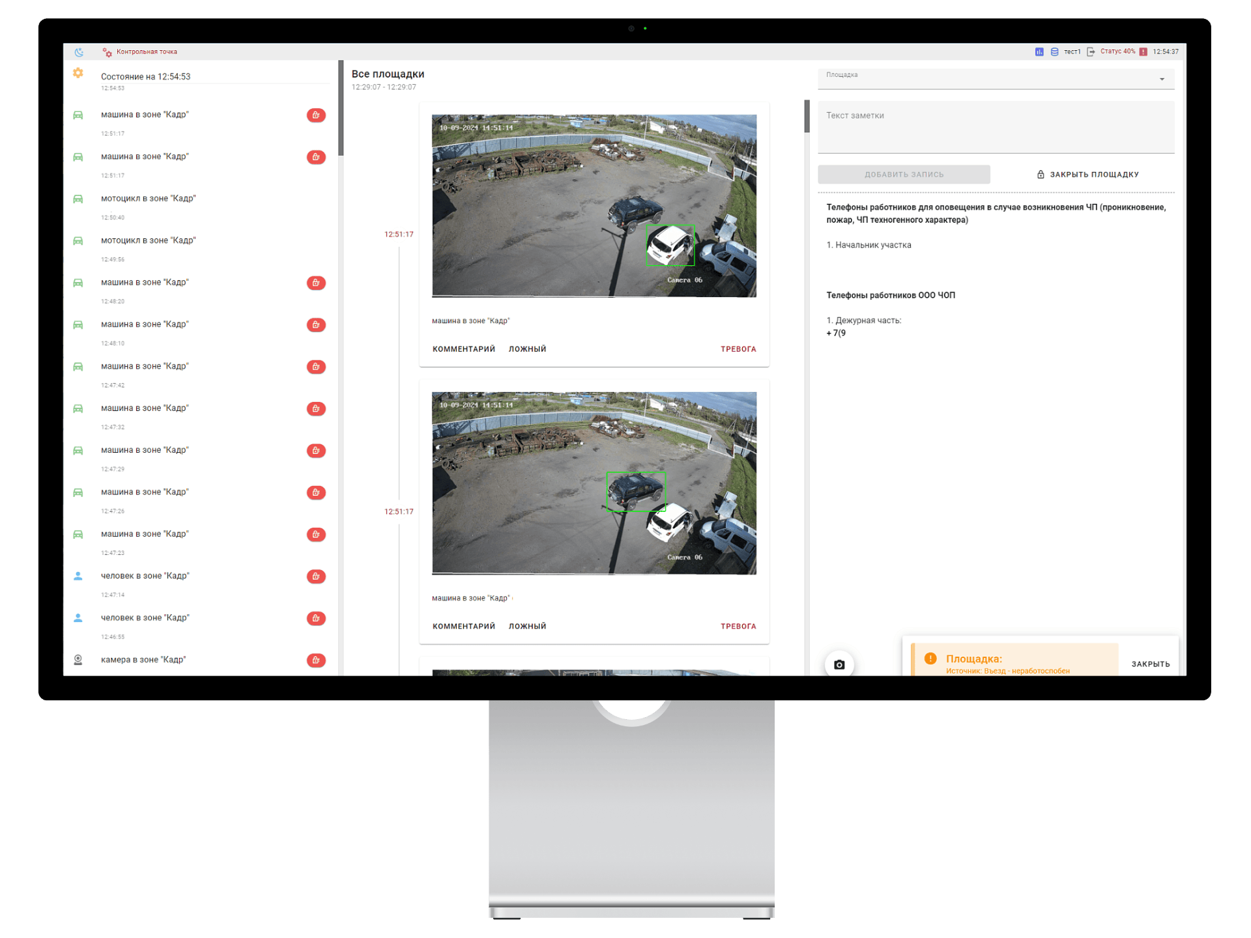Image resolution: width=1251 pixels, height=938 pixels.
Task: Open Контрольная точка gears icon
Action: click(x=107, y=52)
